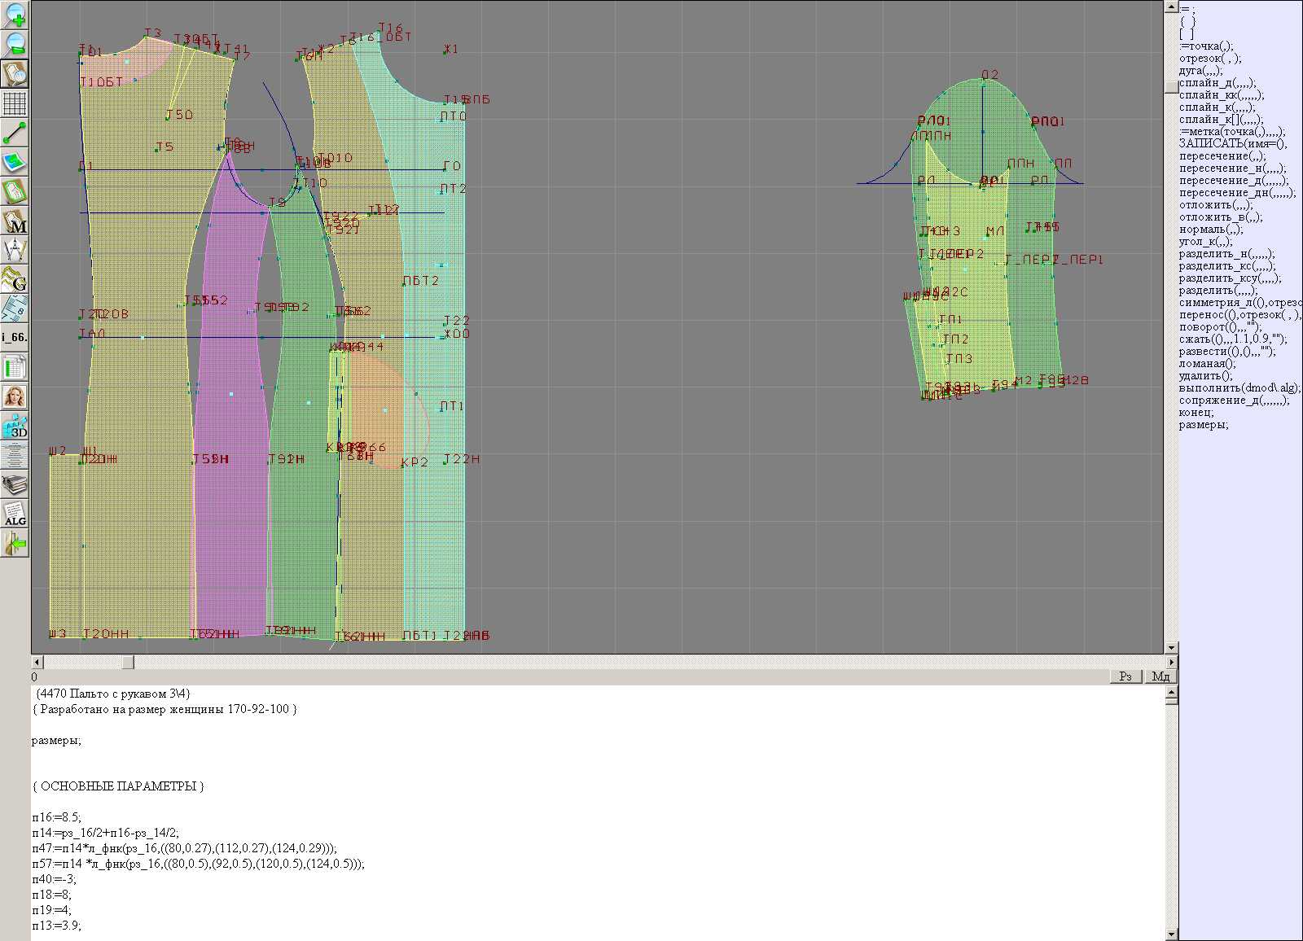Screen dimensions: 1303x941
Task: Click the stacked books library icon
Action: 15,484
